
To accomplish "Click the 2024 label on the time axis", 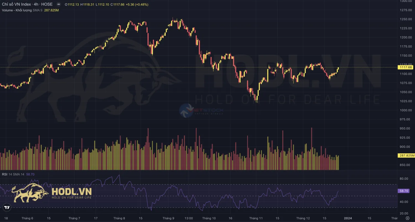I will 348,218.
